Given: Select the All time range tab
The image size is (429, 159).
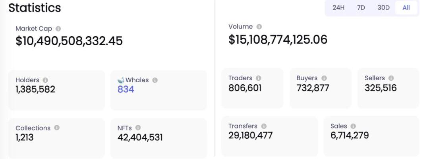Looking at the screenshot, I should pyautogui.click(x=406, y=8).
